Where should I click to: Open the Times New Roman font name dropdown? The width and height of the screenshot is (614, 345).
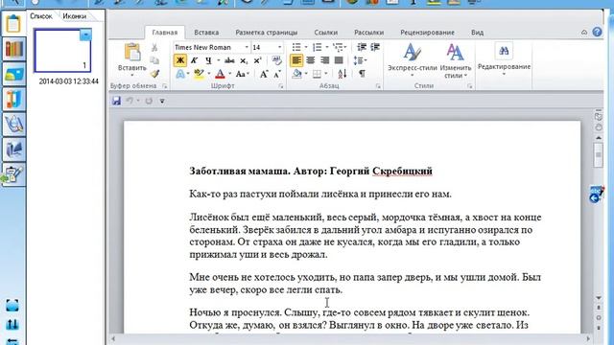tap(247, 47)
